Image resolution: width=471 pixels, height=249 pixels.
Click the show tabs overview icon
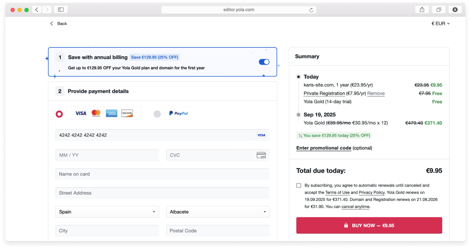439,10
